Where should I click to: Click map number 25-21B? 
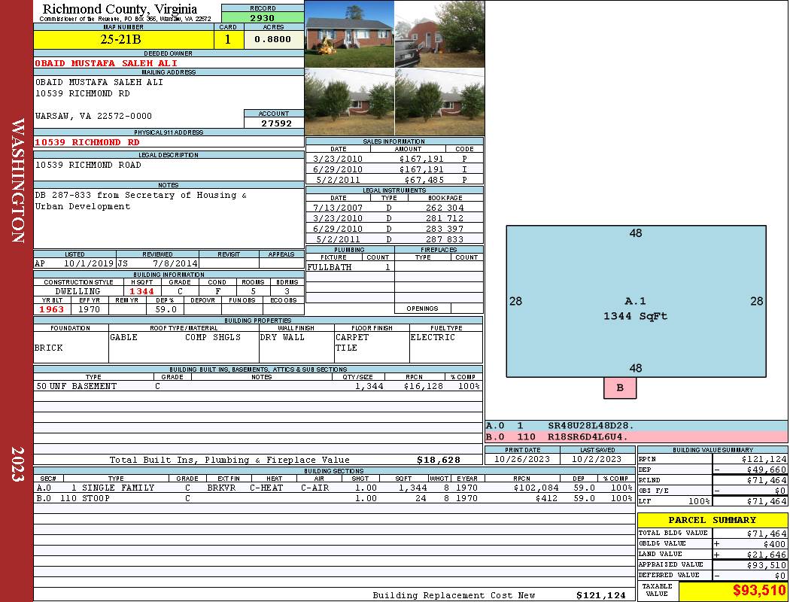click(120, 39)
